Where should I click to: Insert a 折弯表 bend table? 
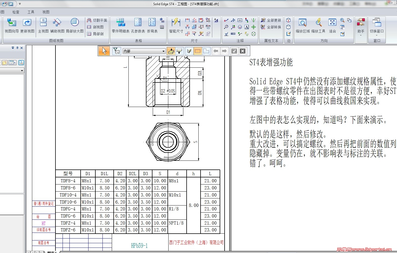152,25
